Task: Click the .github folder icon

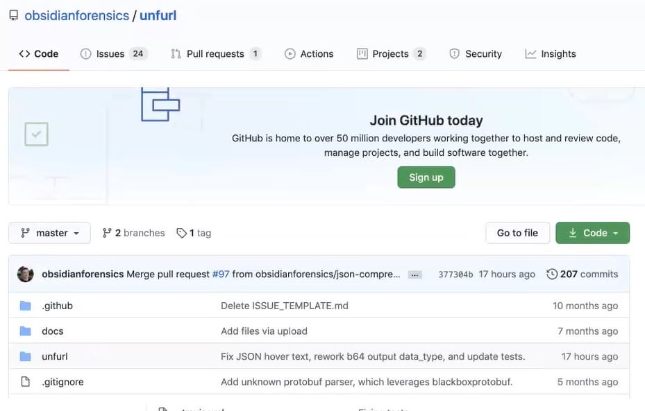Action: pyautogui.click(x=26, y=306)
